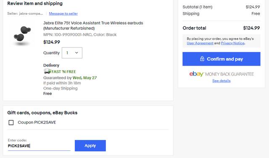Open the User Agreement link
The image size is (269, 158).
200,43
